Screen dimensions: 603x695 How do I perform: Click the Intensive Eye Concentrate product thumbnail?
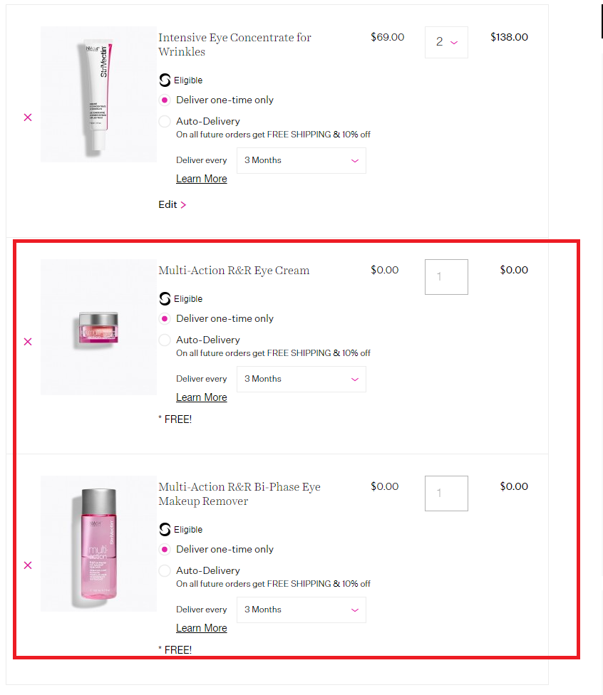pyautogui.click(x=98, y=94)
